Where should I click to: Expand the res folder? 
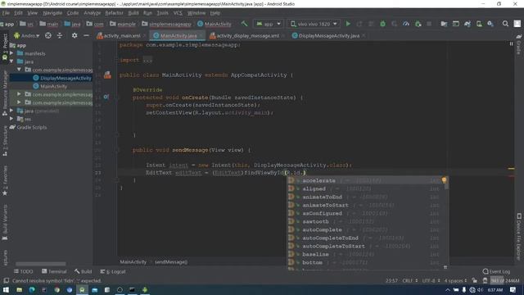[11, 119]
